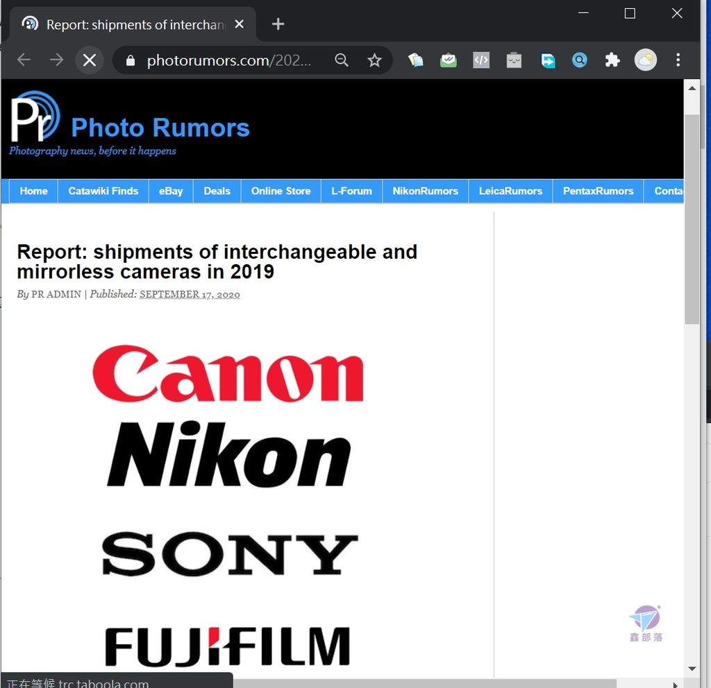The image size is (711, 688).
Task: Click the Sony logo image
Action: click(x=230, y=553)
